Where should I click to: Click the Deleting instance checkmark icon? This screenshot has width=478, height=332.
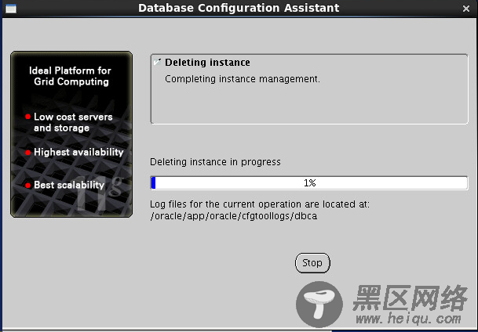pos(157,62)
